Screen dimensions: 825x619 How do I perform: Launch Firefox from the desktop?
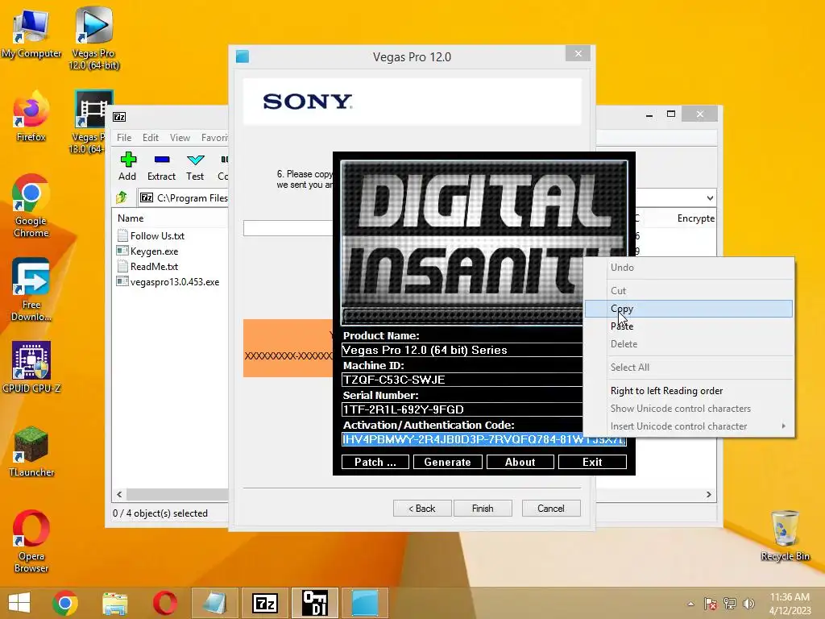31,117
